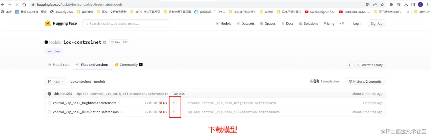Open control_v1p_sd15_illumination.safetensors file
This screenshot has height=139, width=431.
tap(86, 112)
